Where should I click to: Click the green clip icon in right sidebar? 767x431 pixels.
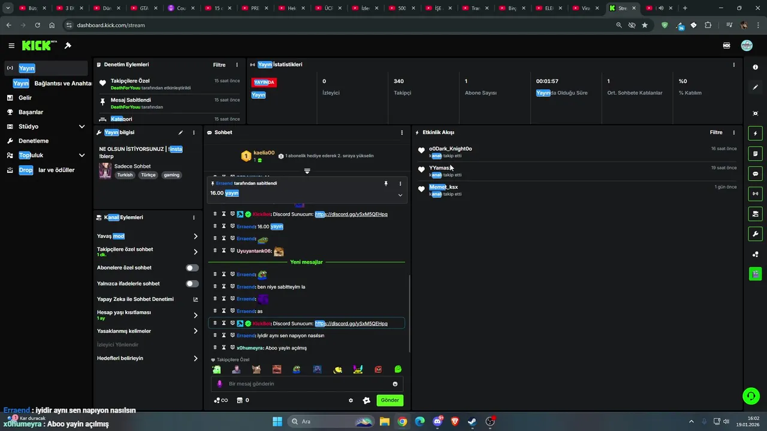[x=755, y=274]
